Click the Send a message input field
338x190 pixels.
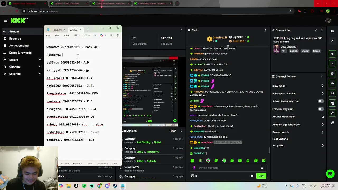point(228,168)
